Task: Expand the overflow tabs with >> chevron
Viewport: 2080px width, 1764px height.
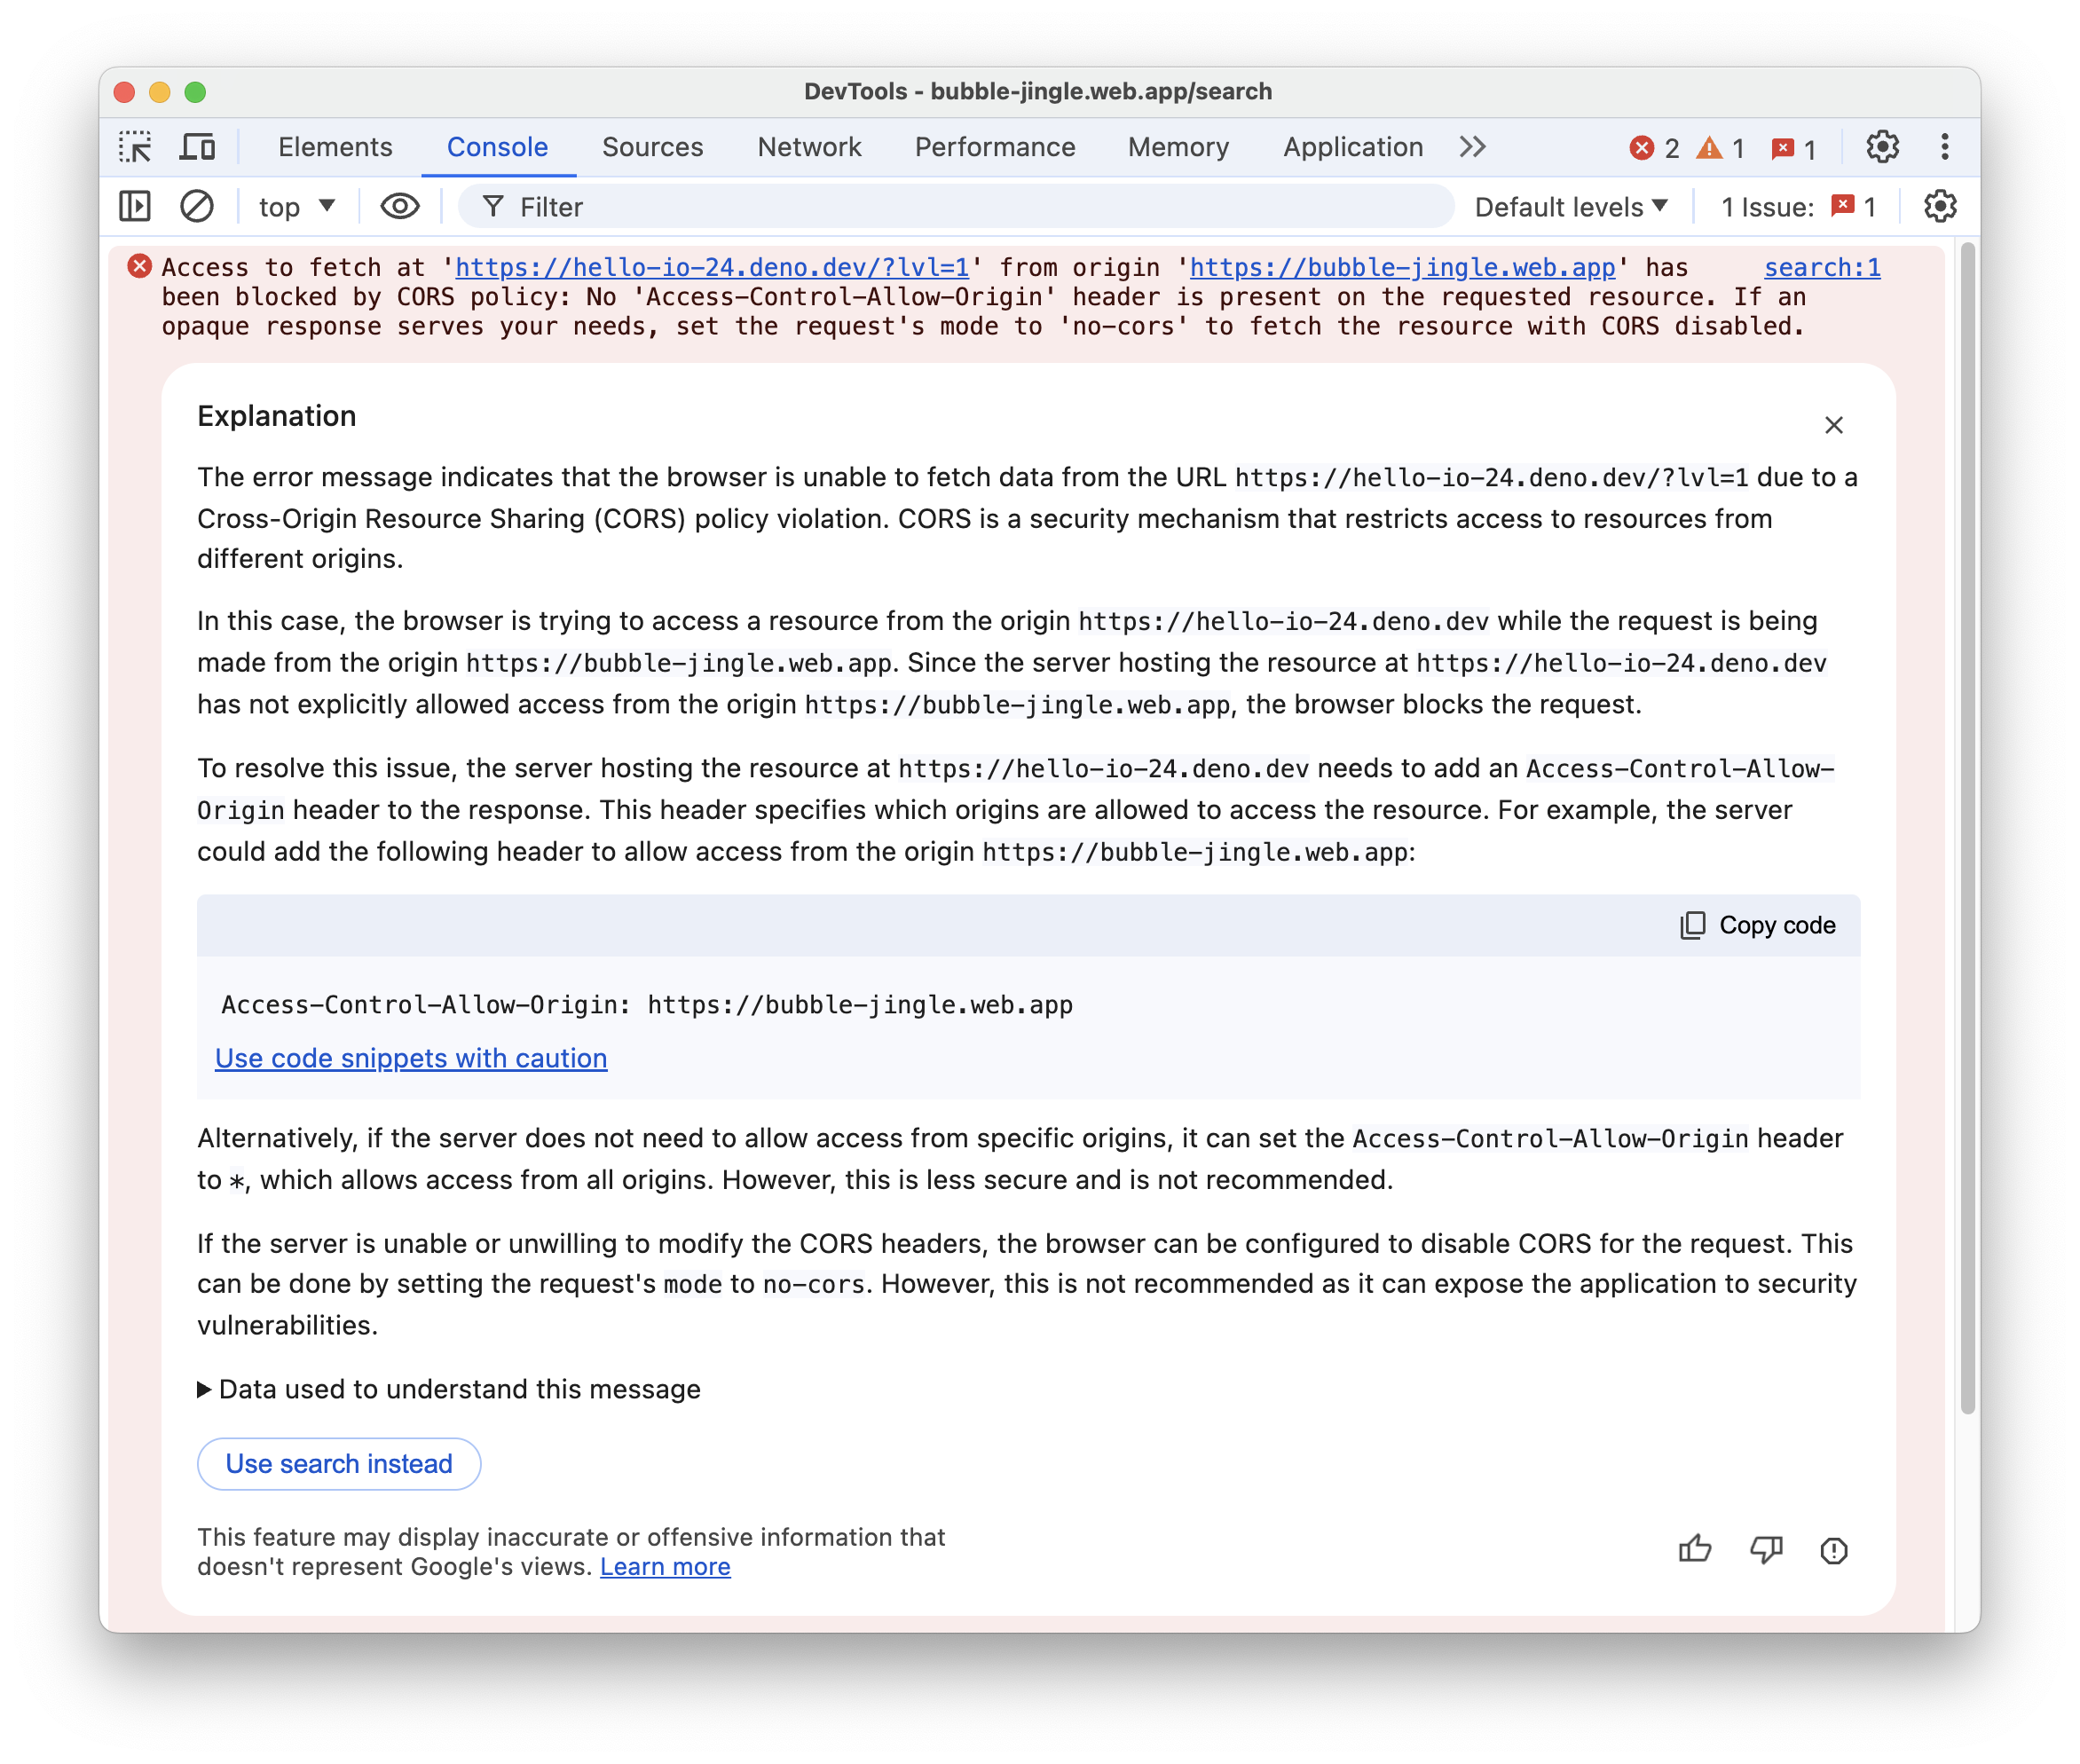Action: (x=1477, y=147)
